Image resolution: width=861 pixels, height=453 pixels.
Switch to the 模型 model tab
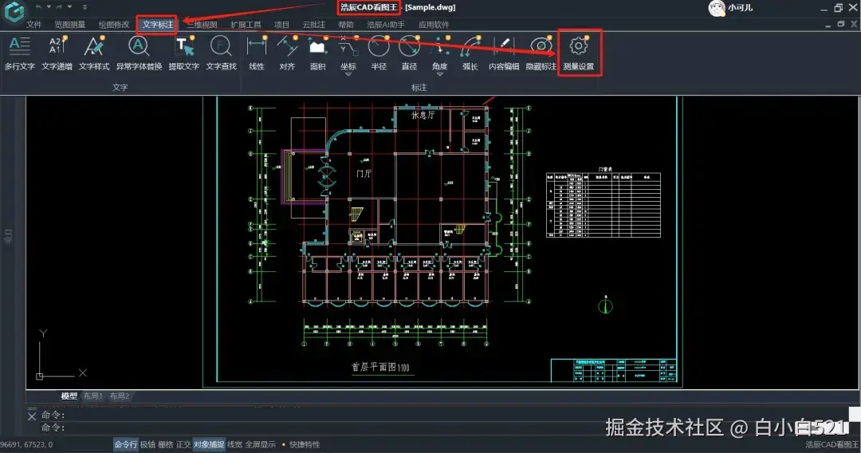[69, 396]
